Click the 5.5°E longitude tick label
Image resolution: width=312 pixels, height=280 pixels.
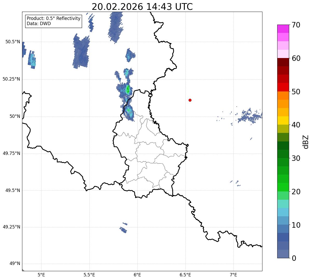coord(89,275)
